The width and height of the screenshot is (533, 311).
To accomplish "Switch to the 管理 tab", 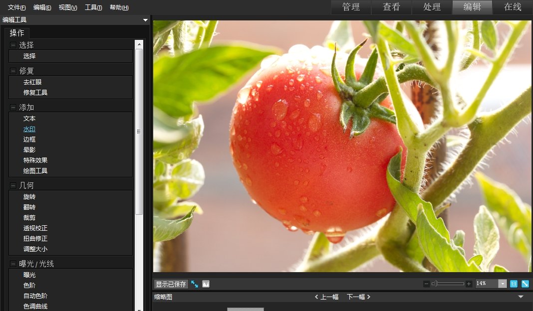I will click(x=351, y=7).
